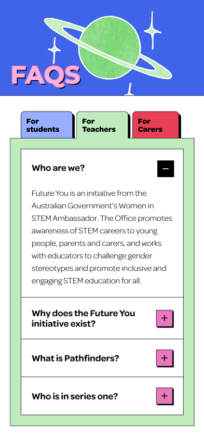Viewport: 204px width, 448px height.
Task: Expand 'Why does the Future You initiative exist?' plus icon
Action: [x=165, y=318]
